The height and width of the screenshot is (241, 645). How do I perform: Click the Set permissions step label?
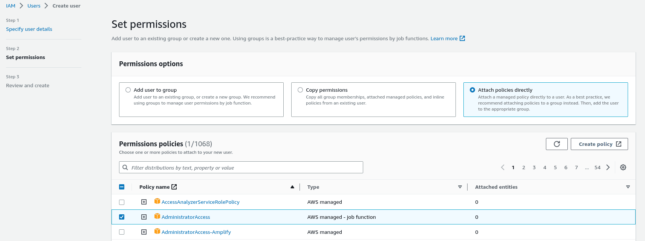[x=26, y=57]
